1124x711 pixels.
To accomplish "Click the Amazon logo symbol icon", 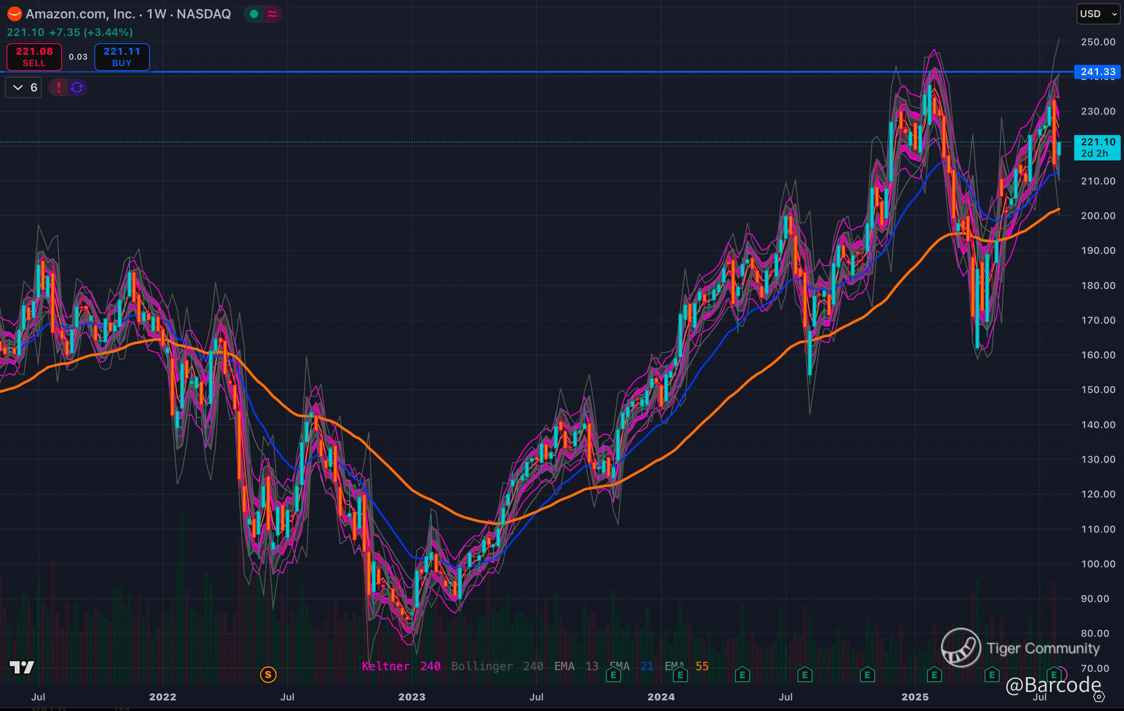I will pyautogui.click(x=14, y=14).
